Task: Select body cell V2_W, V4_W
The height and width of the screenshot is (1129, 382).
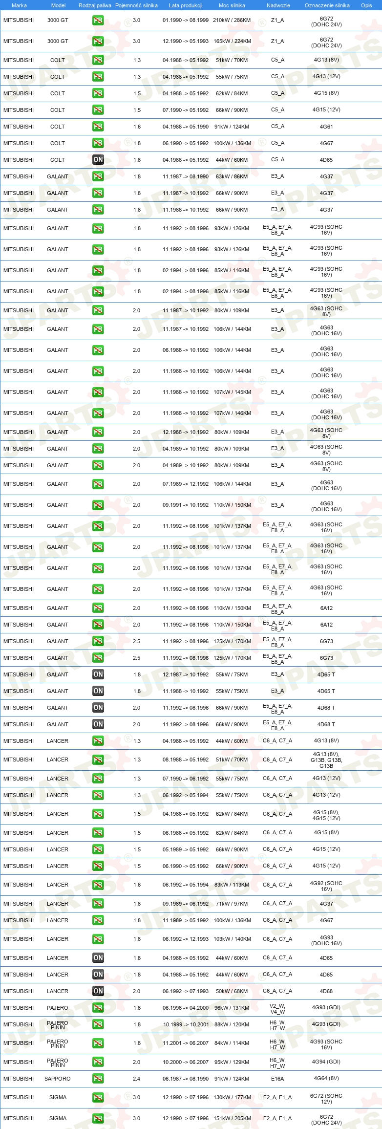Action: click(277, 1009)
